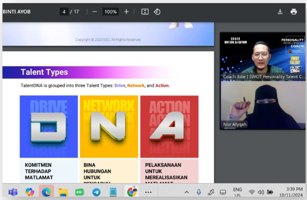Open the ENG US language switcher
The image size is (307, 200).
coord(237,192)
